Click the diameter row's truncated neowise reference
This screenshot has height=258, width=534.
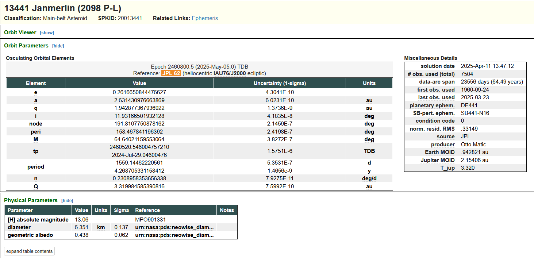[x=174, y=227]
